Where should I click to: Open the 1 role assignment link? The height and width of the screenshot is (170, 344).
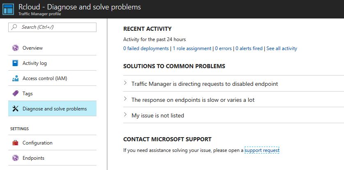click(192, 48)
